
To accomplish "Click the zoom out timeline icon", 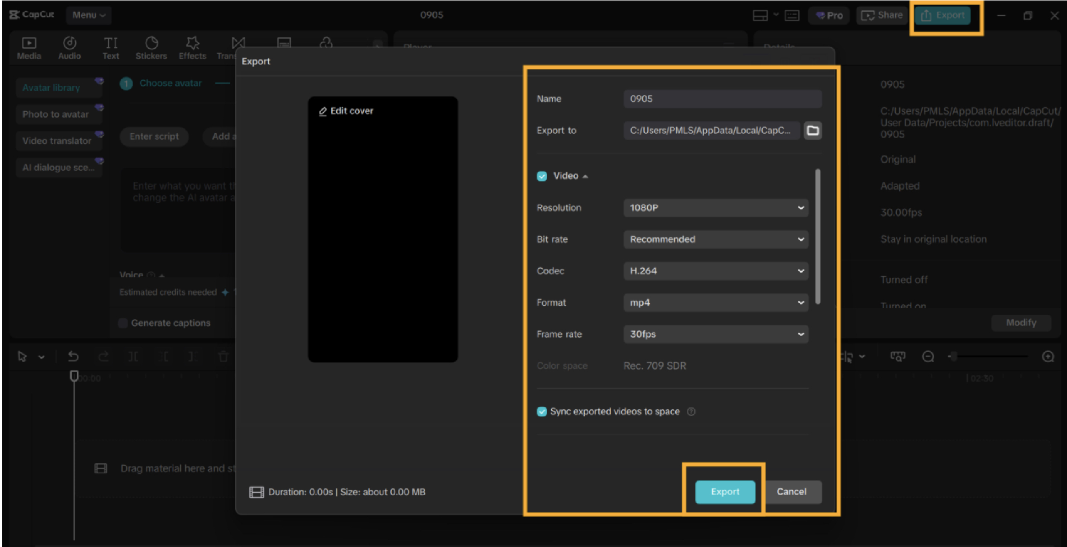I will point(928,357).
